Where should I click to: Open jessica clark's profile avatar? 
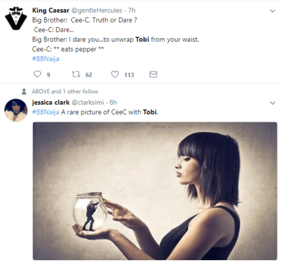tap(16, 110)
